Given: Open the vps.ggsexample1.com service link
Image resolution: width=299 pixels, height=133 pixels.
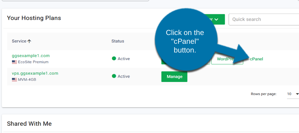Looking at the screenshot, I should [35, 73].
